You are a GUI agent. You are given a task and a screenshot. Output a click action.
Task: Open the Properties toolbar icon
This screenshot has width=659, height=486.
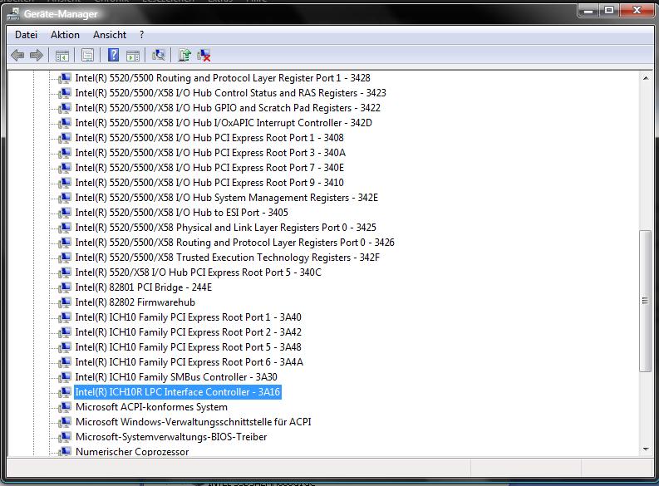pyautogui.click(x=87, y=55)
